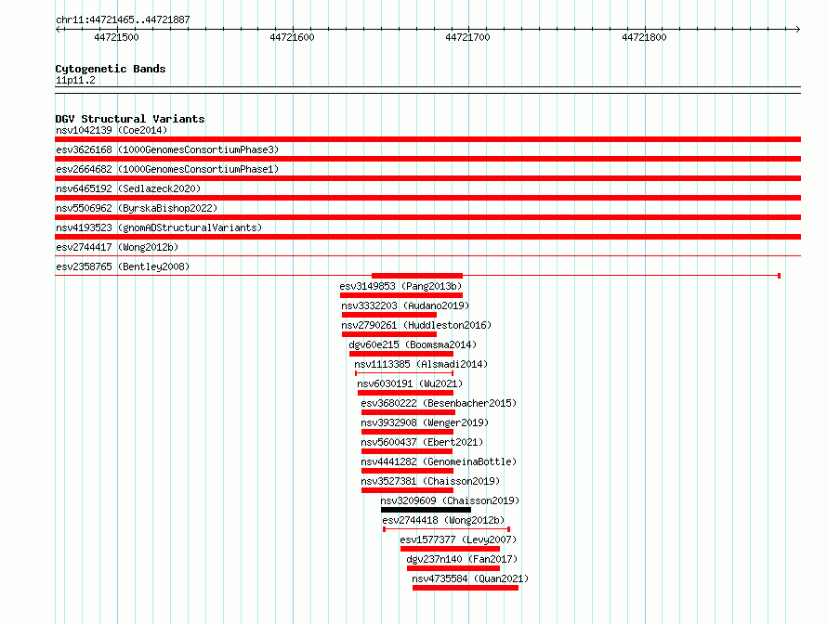Click the chr11:44721465..44721887 region label
This screenshot has height=624, width=827.
(123, 19)
